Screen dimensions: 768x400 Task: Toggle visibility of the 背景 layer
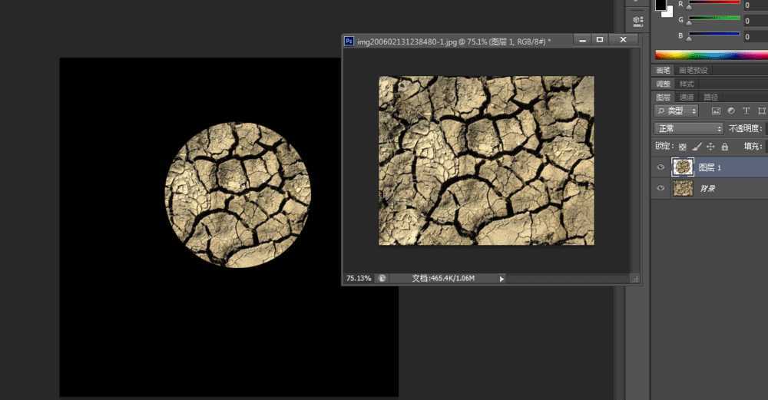660,188
